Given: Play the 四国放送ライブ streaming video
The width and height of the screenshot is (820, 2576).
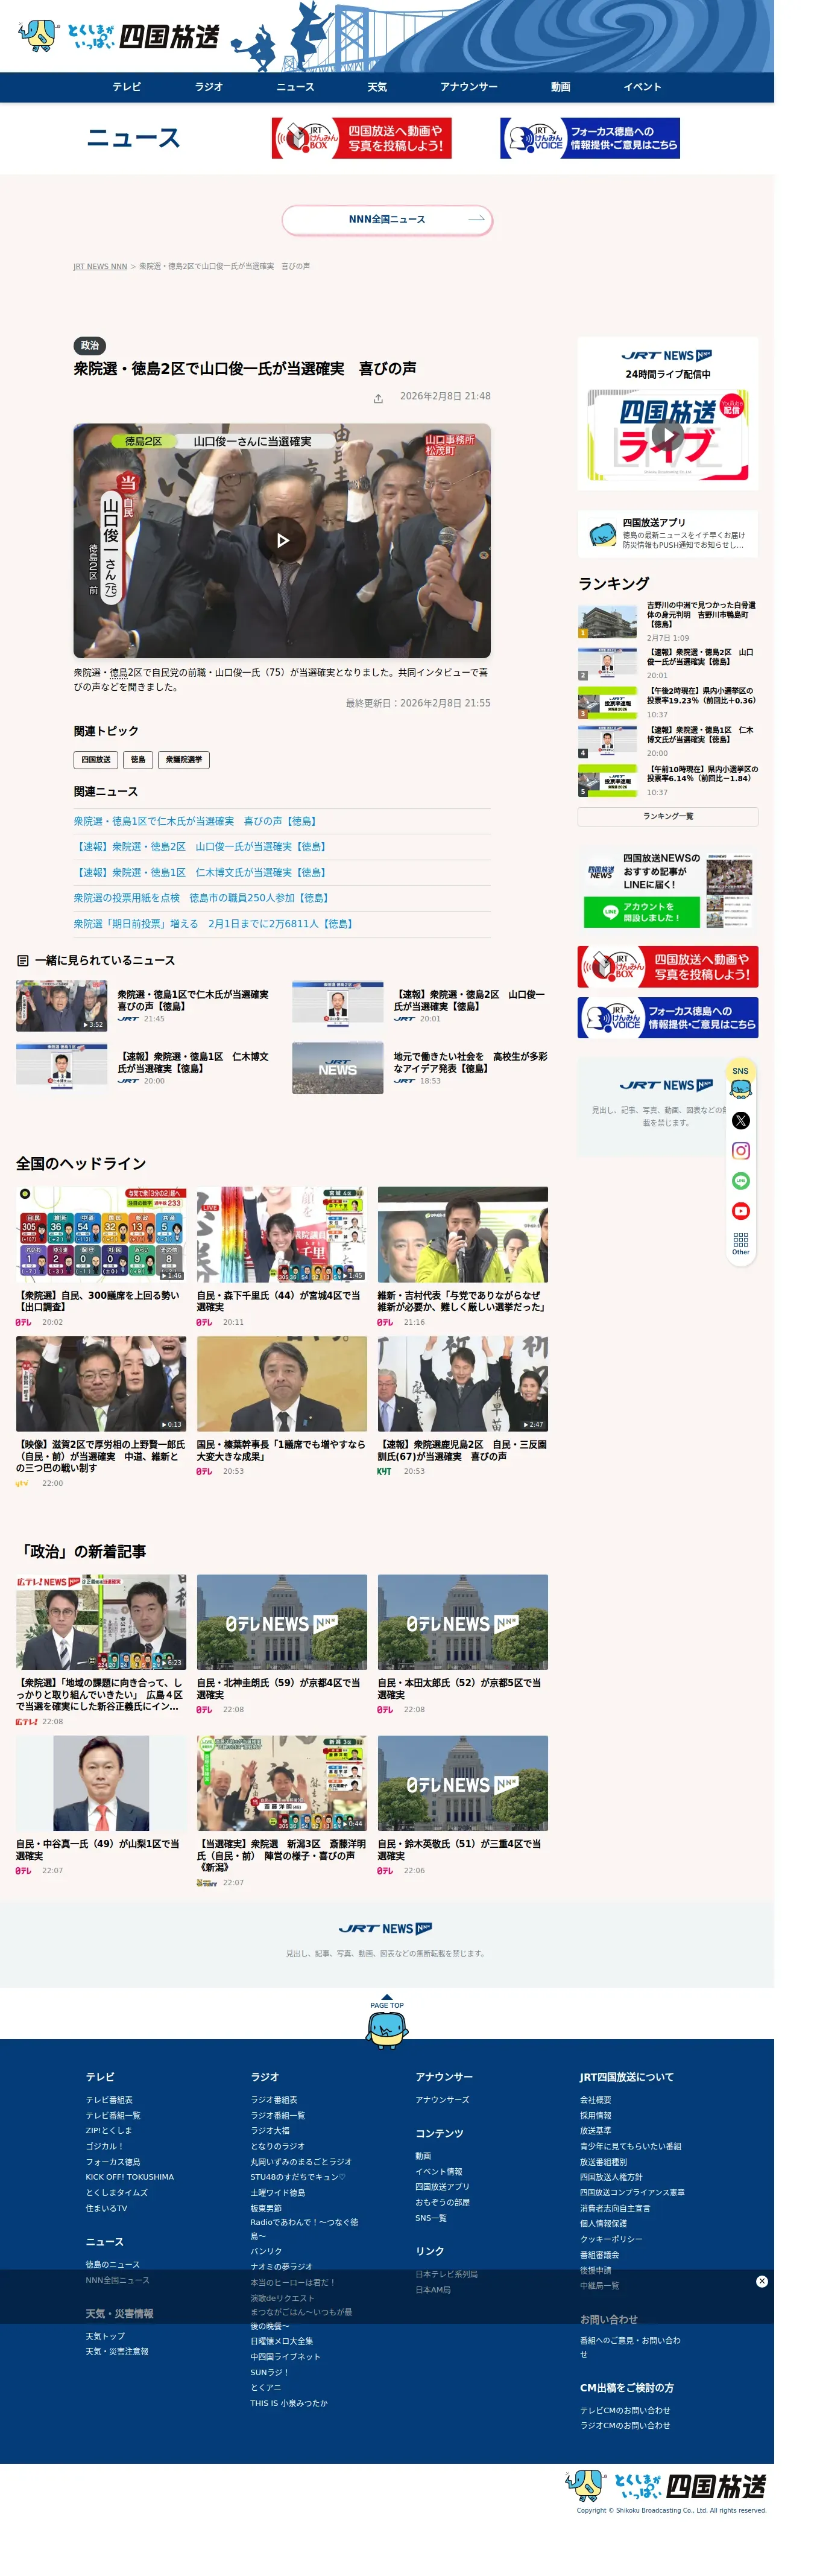Looking at the screenshot, I should tap(667, 435).
